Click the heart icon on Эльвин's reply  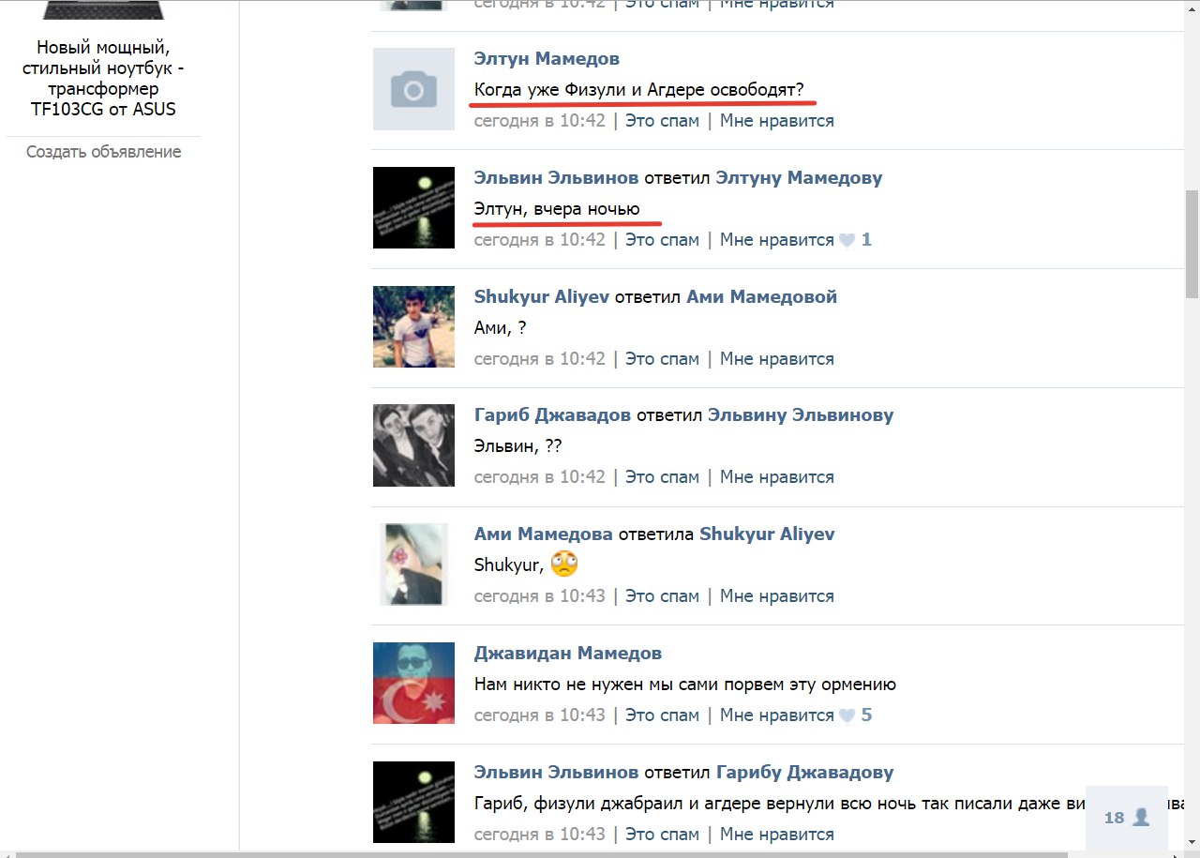pyautogui.click(x=847, y=240)
